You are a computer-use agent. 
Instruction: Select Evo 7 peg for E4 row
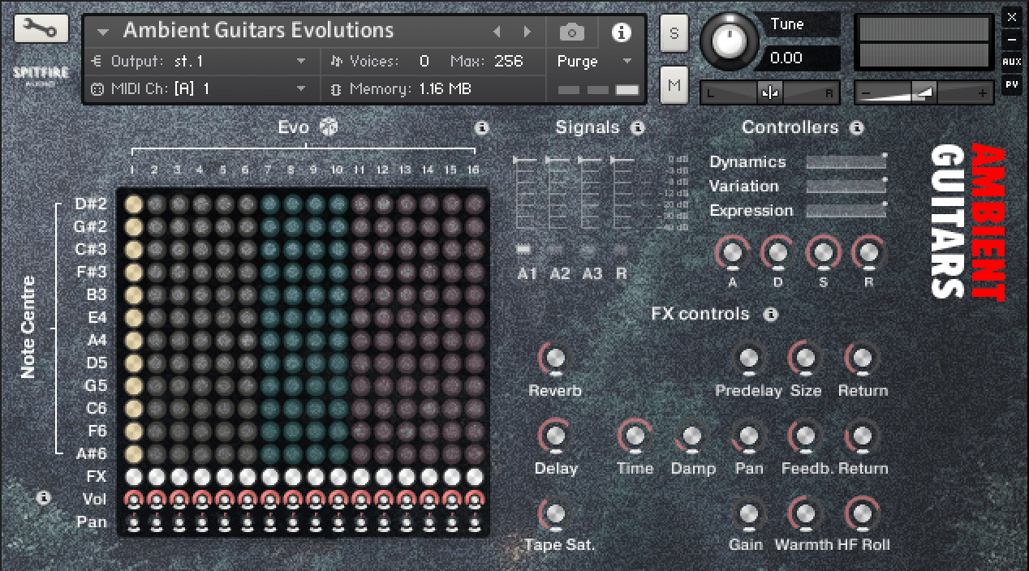click(x=269, y=317)
